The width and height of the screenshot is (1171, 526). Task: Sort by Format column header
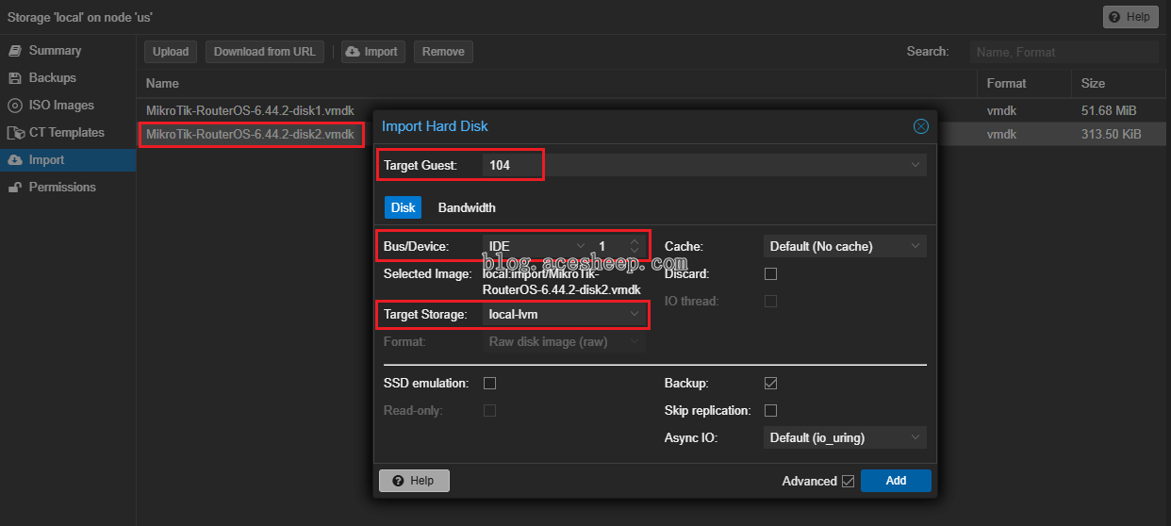[x=1024, y=83]
